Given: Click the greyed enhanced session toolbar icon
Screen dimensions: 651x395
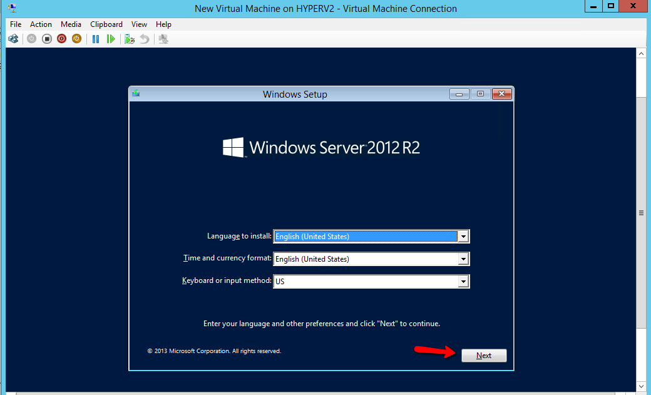Looking at the screenshot, I should pyautogui.click(x=163, y=39).
